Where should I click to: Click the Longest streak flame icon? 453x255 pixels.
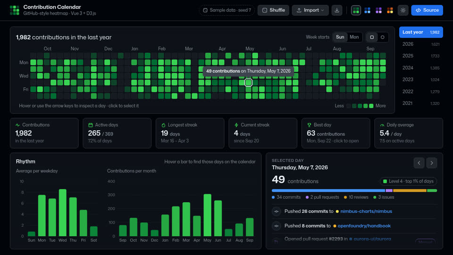click(163, 125)
